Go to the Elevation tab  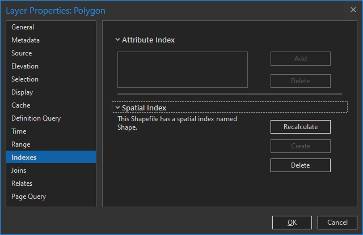point(25,66)
